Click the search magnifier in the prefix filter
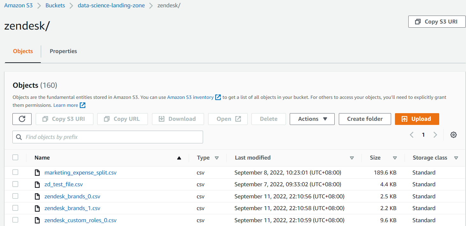The width and height of the screenshot is (466, 226). (x=19, y=137)
